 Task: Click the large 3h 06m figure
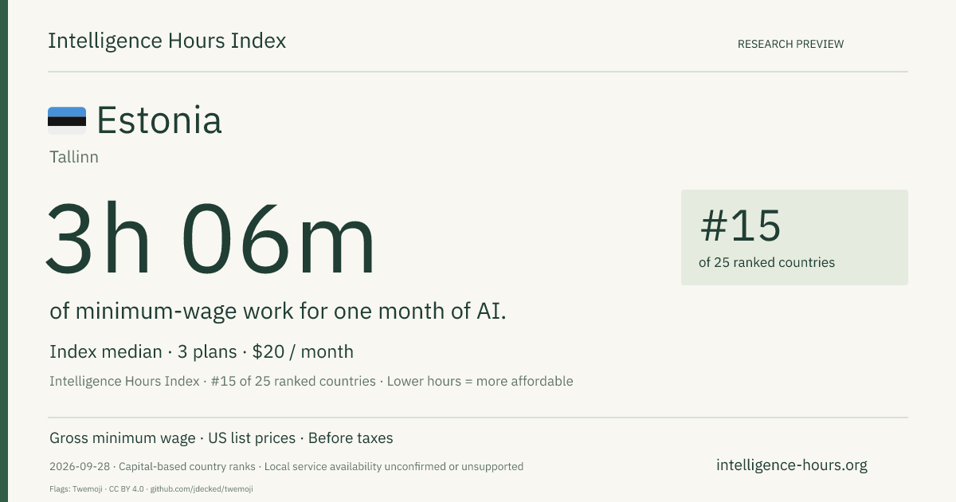(x=210, y=239)
